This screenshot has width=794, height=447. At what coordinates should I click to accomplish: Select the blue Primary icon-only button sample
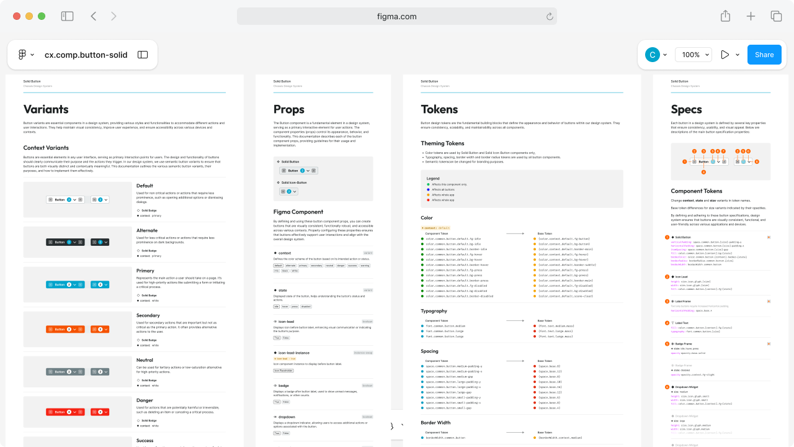tap(100, 284)
